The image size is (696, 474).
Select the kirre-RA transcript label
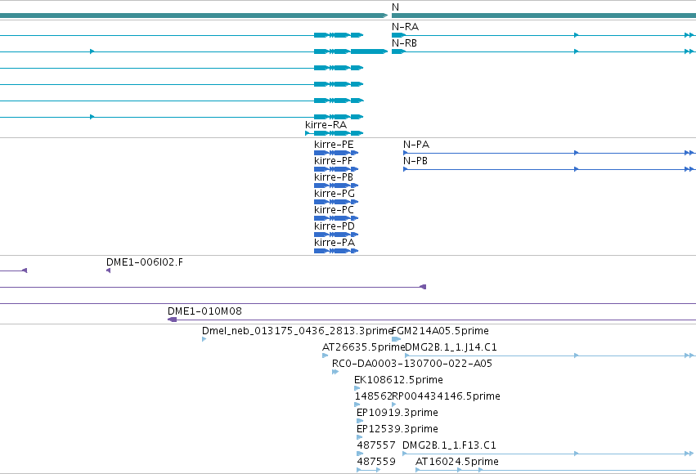[x=326, y=124]
